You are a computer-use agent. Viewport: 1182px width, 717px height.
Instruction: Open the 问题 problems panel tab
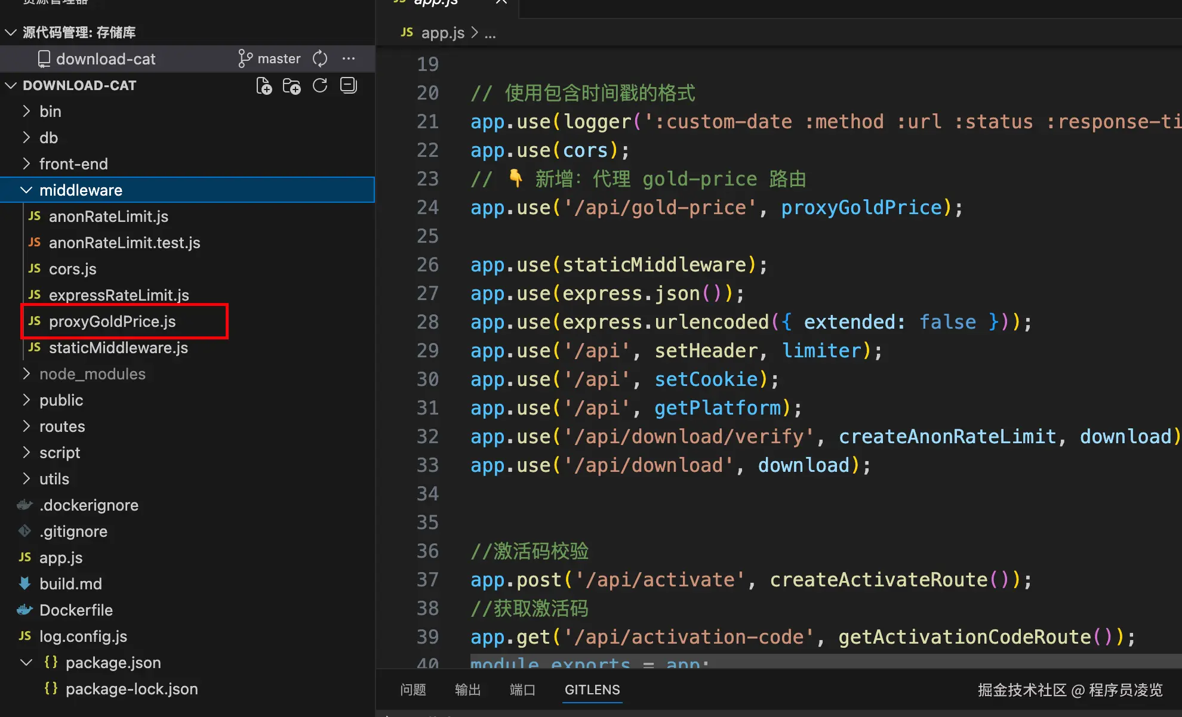tap(413, 690)
